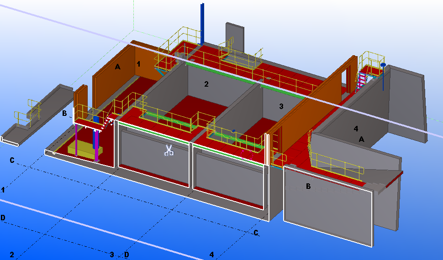Select the magenta dashed circle near the railing
Image resolution: width=443 pixels, height=260 pixels.
click(x=246, y=155)
